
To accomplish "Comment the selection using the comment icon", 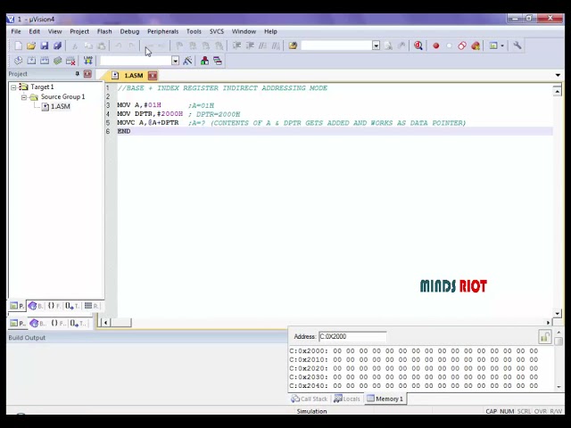I will (263, 45).
